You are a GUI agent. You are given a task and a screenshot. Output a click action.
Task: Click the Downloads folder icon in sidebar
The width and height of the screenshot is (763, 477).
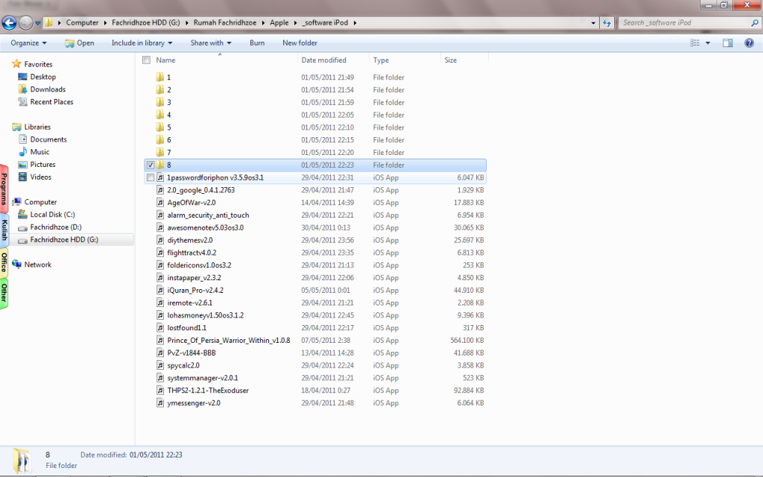[22, 89]
